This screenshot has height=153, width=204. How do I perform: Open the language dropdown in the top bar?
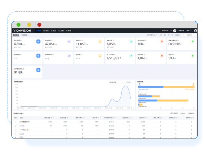pyautogui.click(x=189, y=31)
